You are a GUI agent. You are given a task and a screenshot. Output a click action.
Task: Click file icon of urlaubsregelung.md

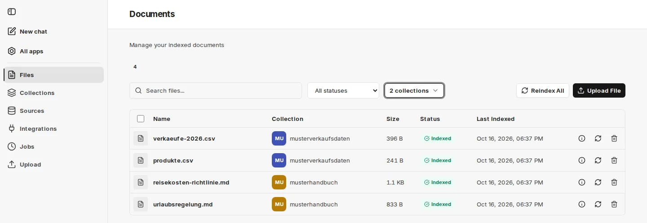(141, 204)
